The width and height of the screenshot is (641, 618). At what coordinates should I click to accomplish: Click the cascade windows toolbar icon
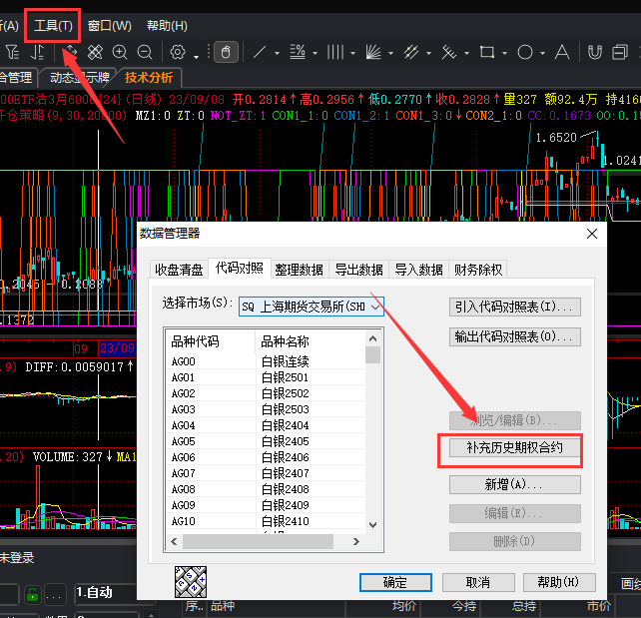click(620, 52)
